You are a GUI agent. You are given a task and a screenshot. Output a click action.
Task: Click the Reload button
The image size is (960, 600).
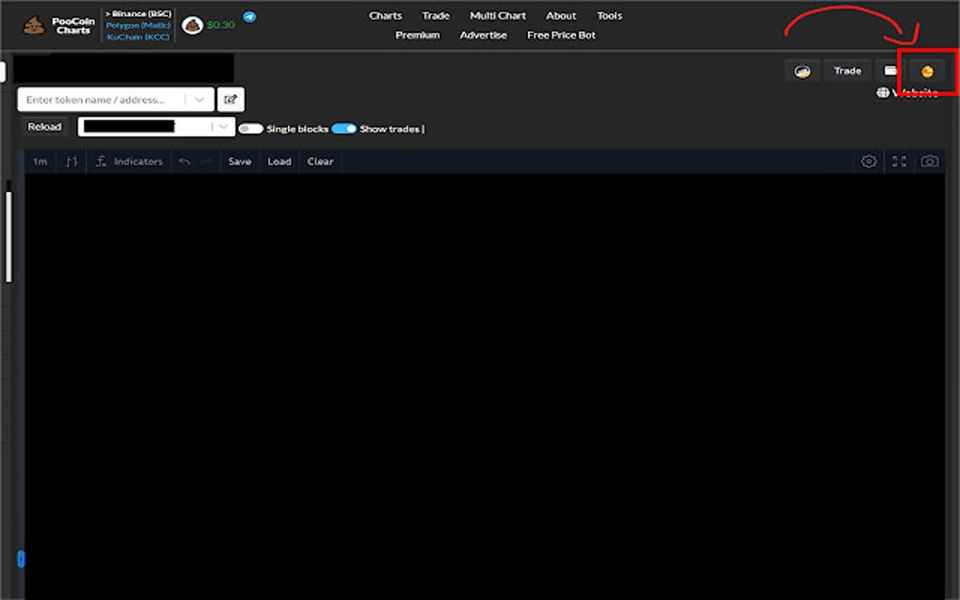point(43,126)
